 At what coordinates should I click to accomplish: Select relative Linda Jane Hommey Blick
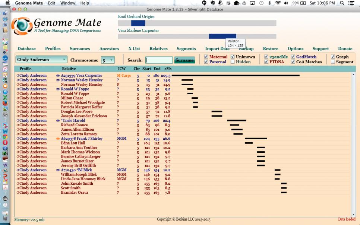point(83,179)
